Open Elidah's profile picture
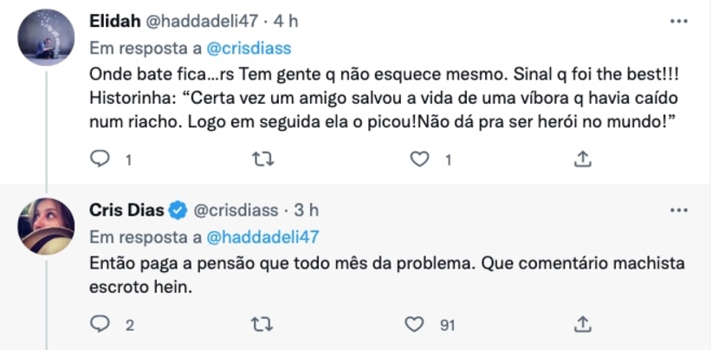 (x=45, y=38)
